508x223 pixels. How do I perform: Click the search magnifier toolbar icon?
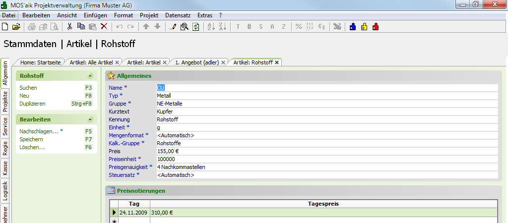coord(185,27)
